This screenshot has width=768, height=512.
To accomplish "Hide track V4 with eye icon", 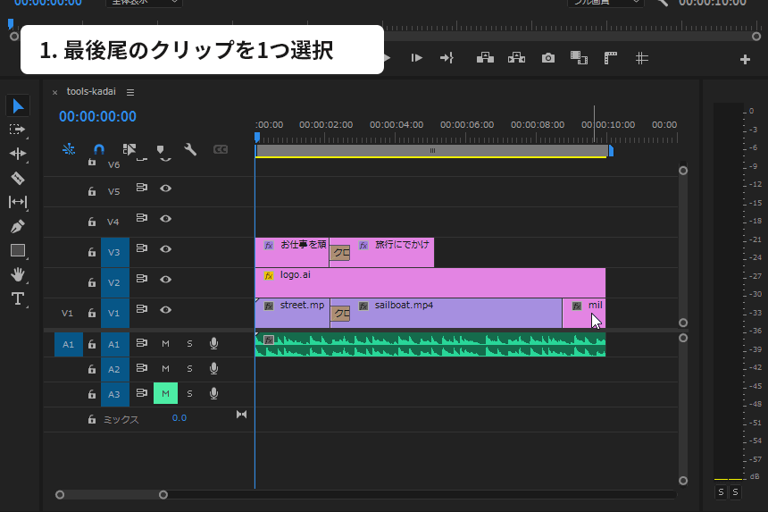I will click(x=165, y=219).
